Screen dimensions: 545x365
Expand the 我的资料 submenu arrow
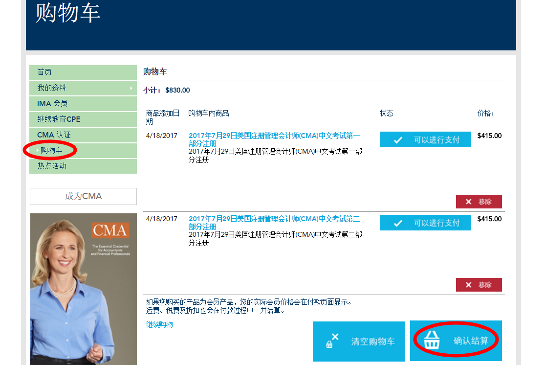pos(131,88)
